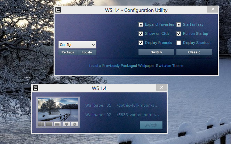Viewport: 231px width, 144px height.
Task: Disable the Display Prompts checkbox
Action: coord(141,43)
